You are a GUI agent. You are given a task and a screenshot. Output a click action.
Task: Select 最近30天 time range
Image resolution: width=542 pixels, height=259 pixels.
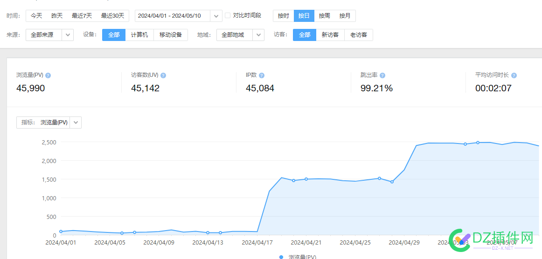click(112, 16)
